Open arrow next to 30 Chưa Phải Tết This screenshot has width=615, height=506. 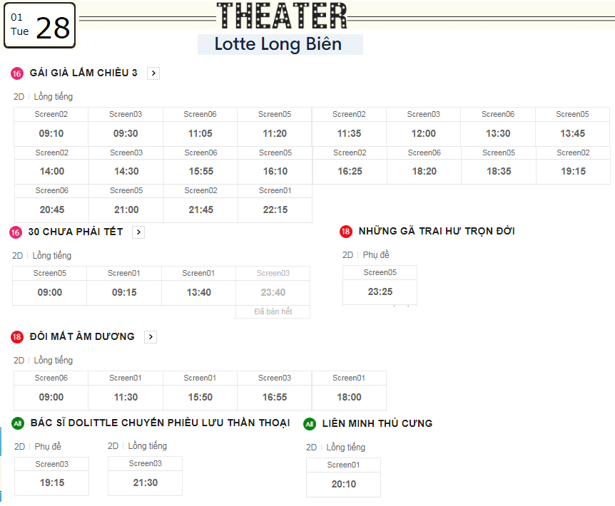tap(138, 232)
